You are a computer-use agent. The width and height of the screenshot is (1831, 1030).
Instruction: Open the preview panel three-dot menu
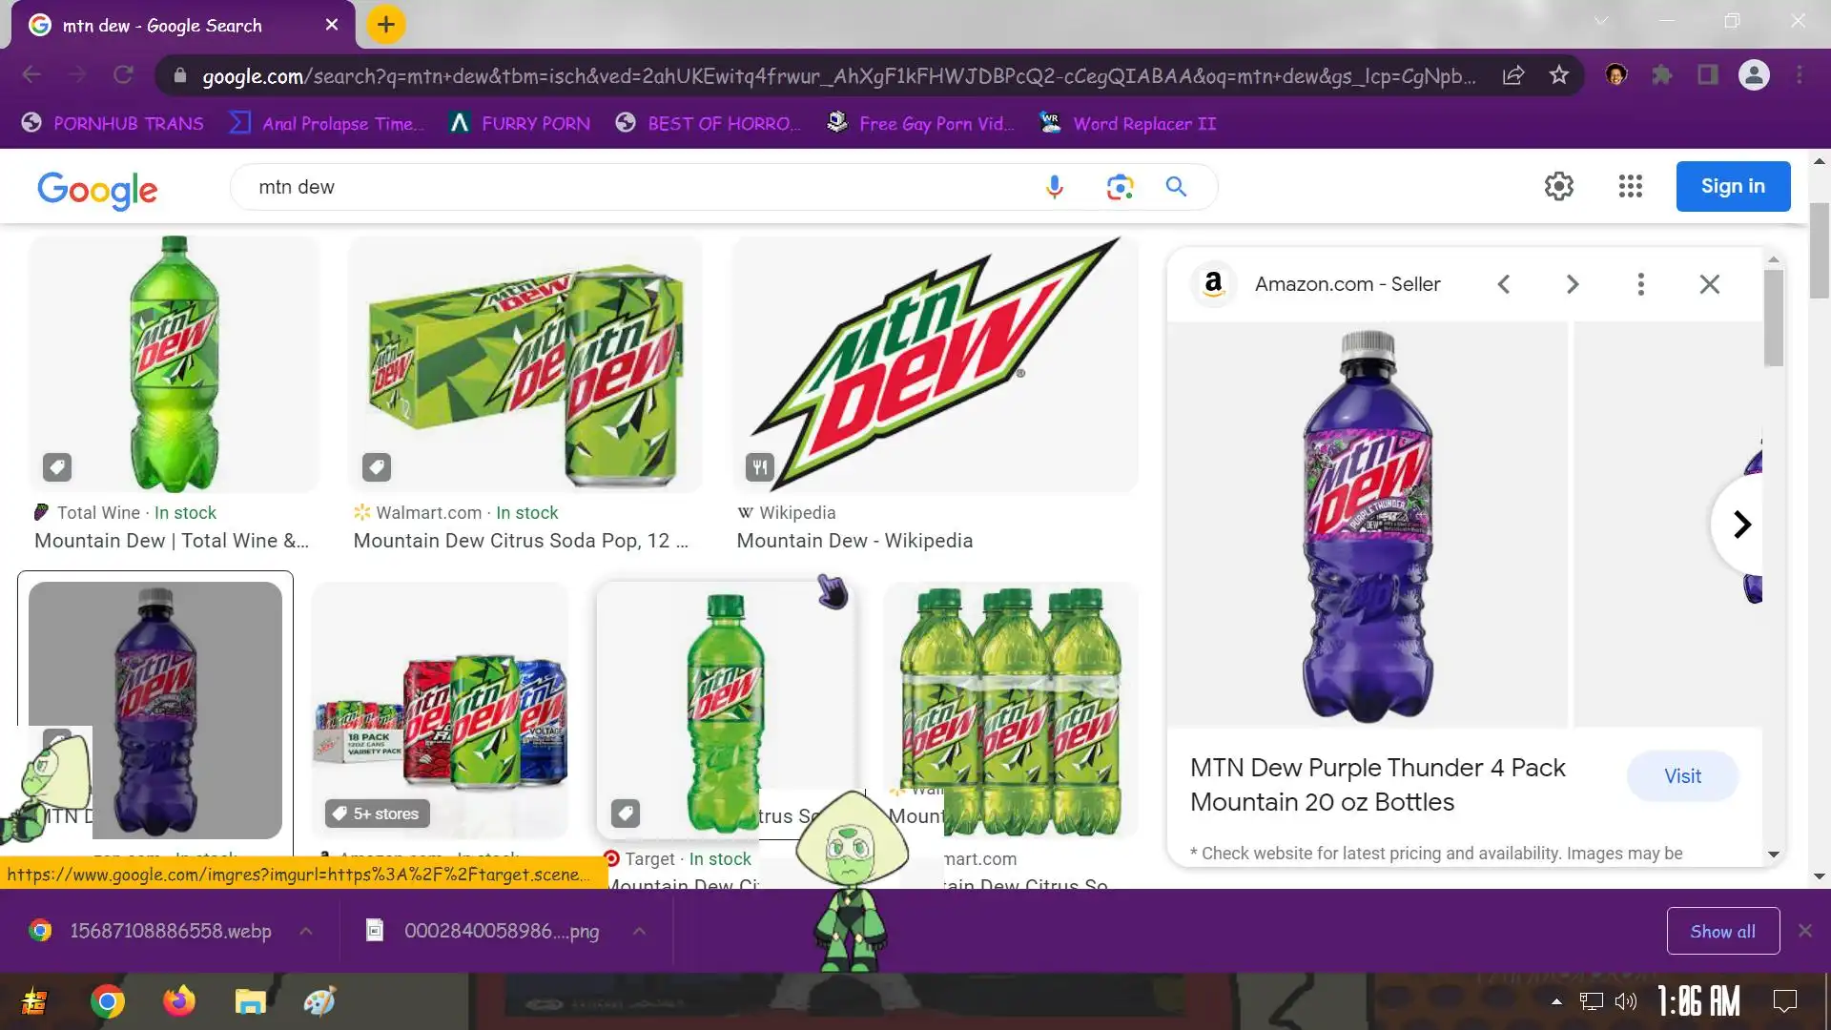tap(1640, 284)
